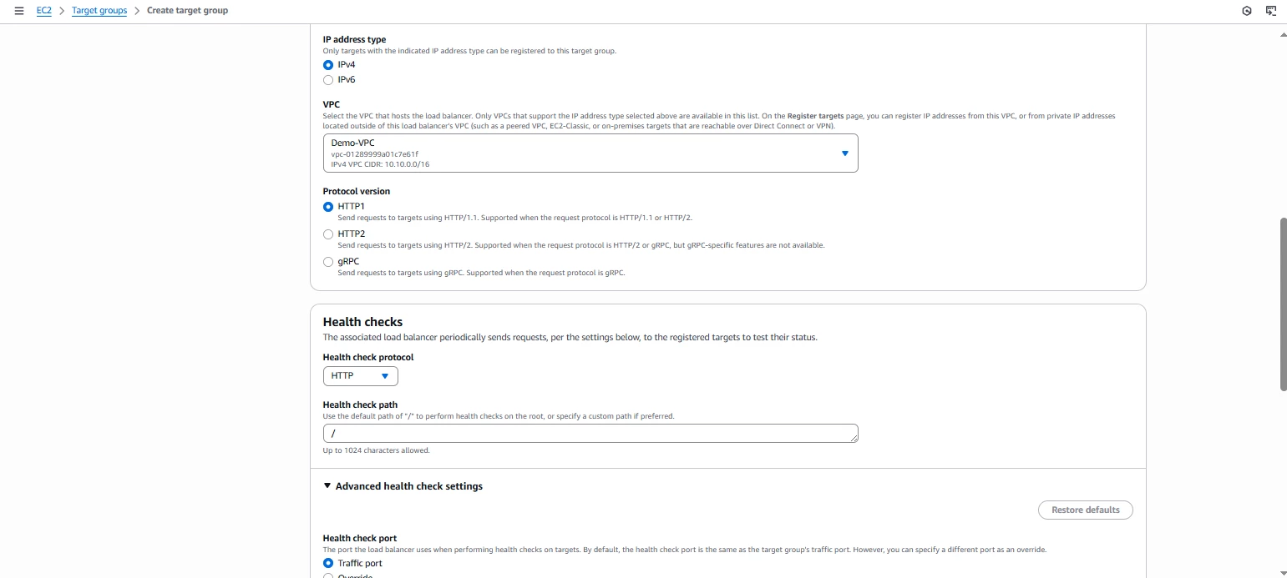Click the VPC dropdown blue arrow
Viewport: 1287px width, 578px height.
[x=844, y=153]
